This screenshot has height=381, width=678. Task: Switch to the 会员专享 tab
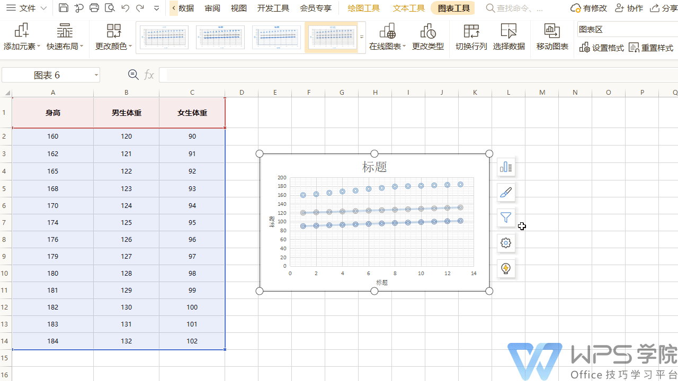point(316,8)
